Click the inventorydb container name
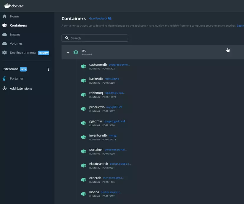The image size is (244, 204). [98, 135]
